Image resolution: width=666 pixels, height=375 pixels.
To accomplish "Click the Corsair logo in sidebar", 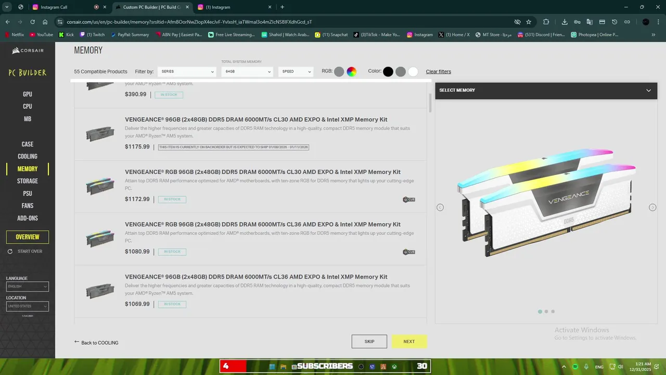I will pyautogui.click(x=28, y=51).
